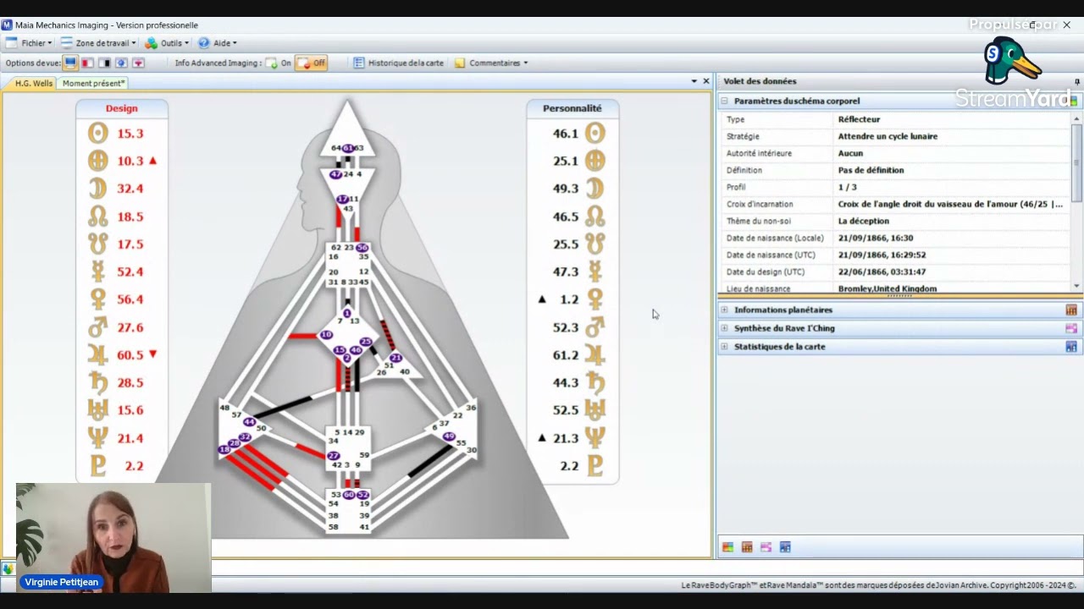Switch to the H.G. Wells tab
The height and width of the screenshot is (609, 1084).
[x=34, y=83]
